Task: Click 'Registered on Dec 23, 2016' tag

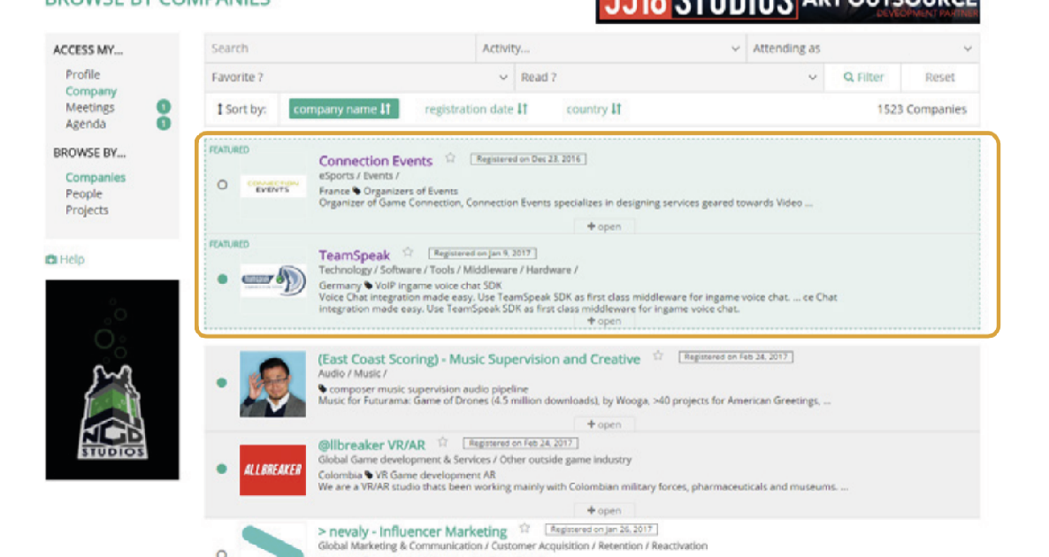Action: [x=529, y=159]
